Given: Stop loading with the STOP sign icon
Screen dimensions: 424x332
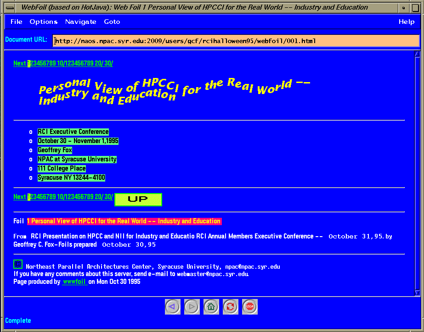Looking at the screenshot, I should [x=250, y=307].
